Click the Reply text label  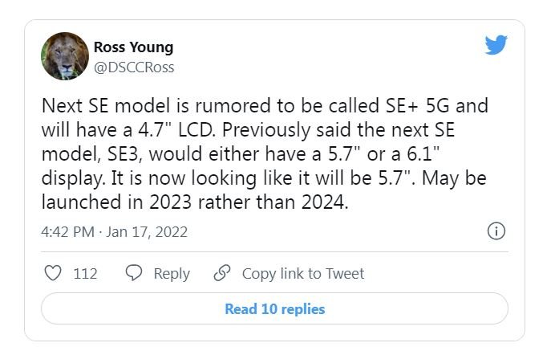tap(171, 274)
